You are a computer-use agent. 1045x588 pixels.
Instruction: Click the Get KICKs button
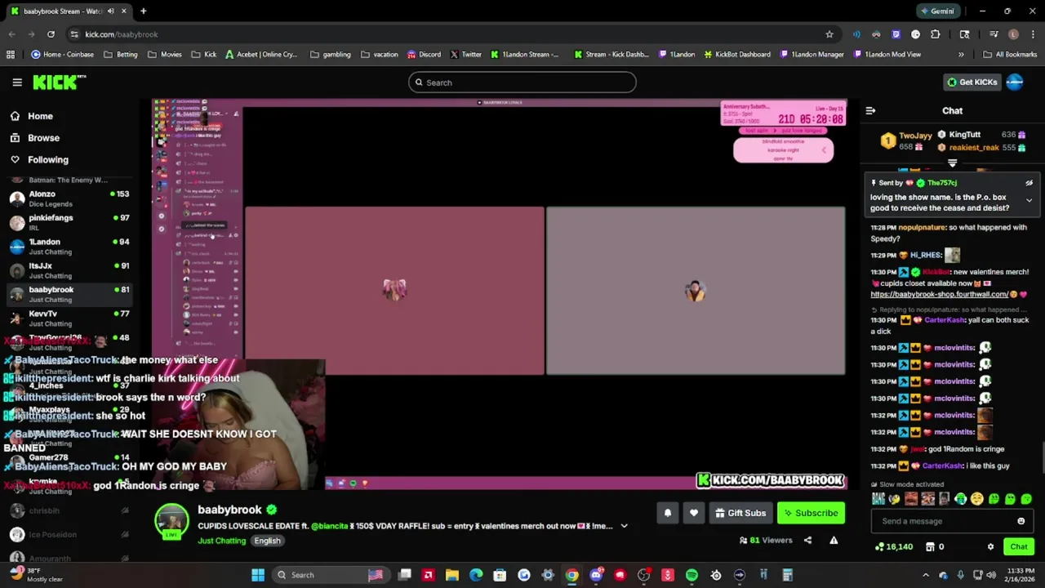pos(972,82)
